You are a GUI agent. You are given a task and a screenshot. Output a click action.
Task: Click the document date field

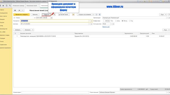tap(43, 18)
